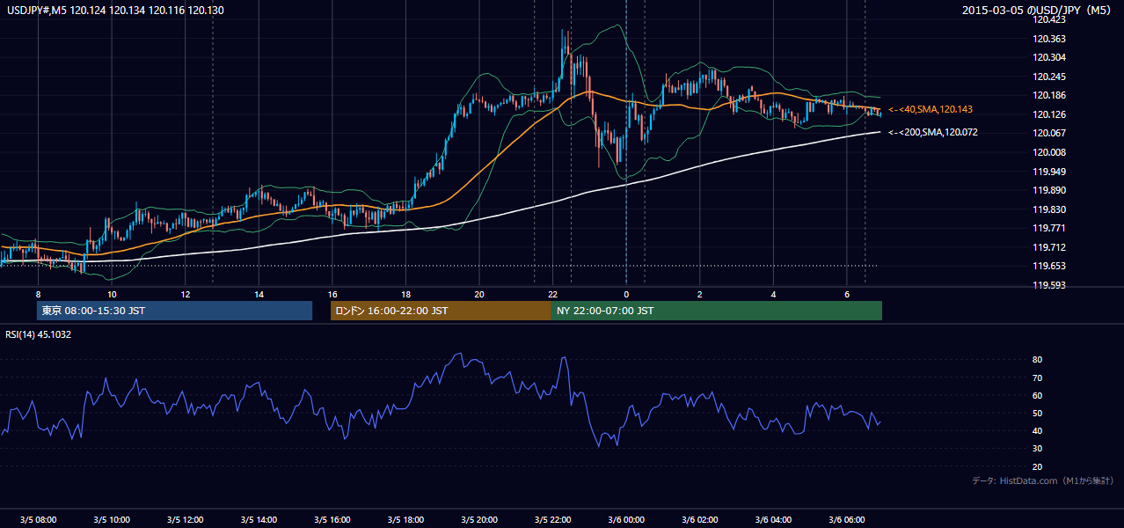Click price axis value 120.363
Viewport: 1124px width, 528px height.
pos(1051,39)
